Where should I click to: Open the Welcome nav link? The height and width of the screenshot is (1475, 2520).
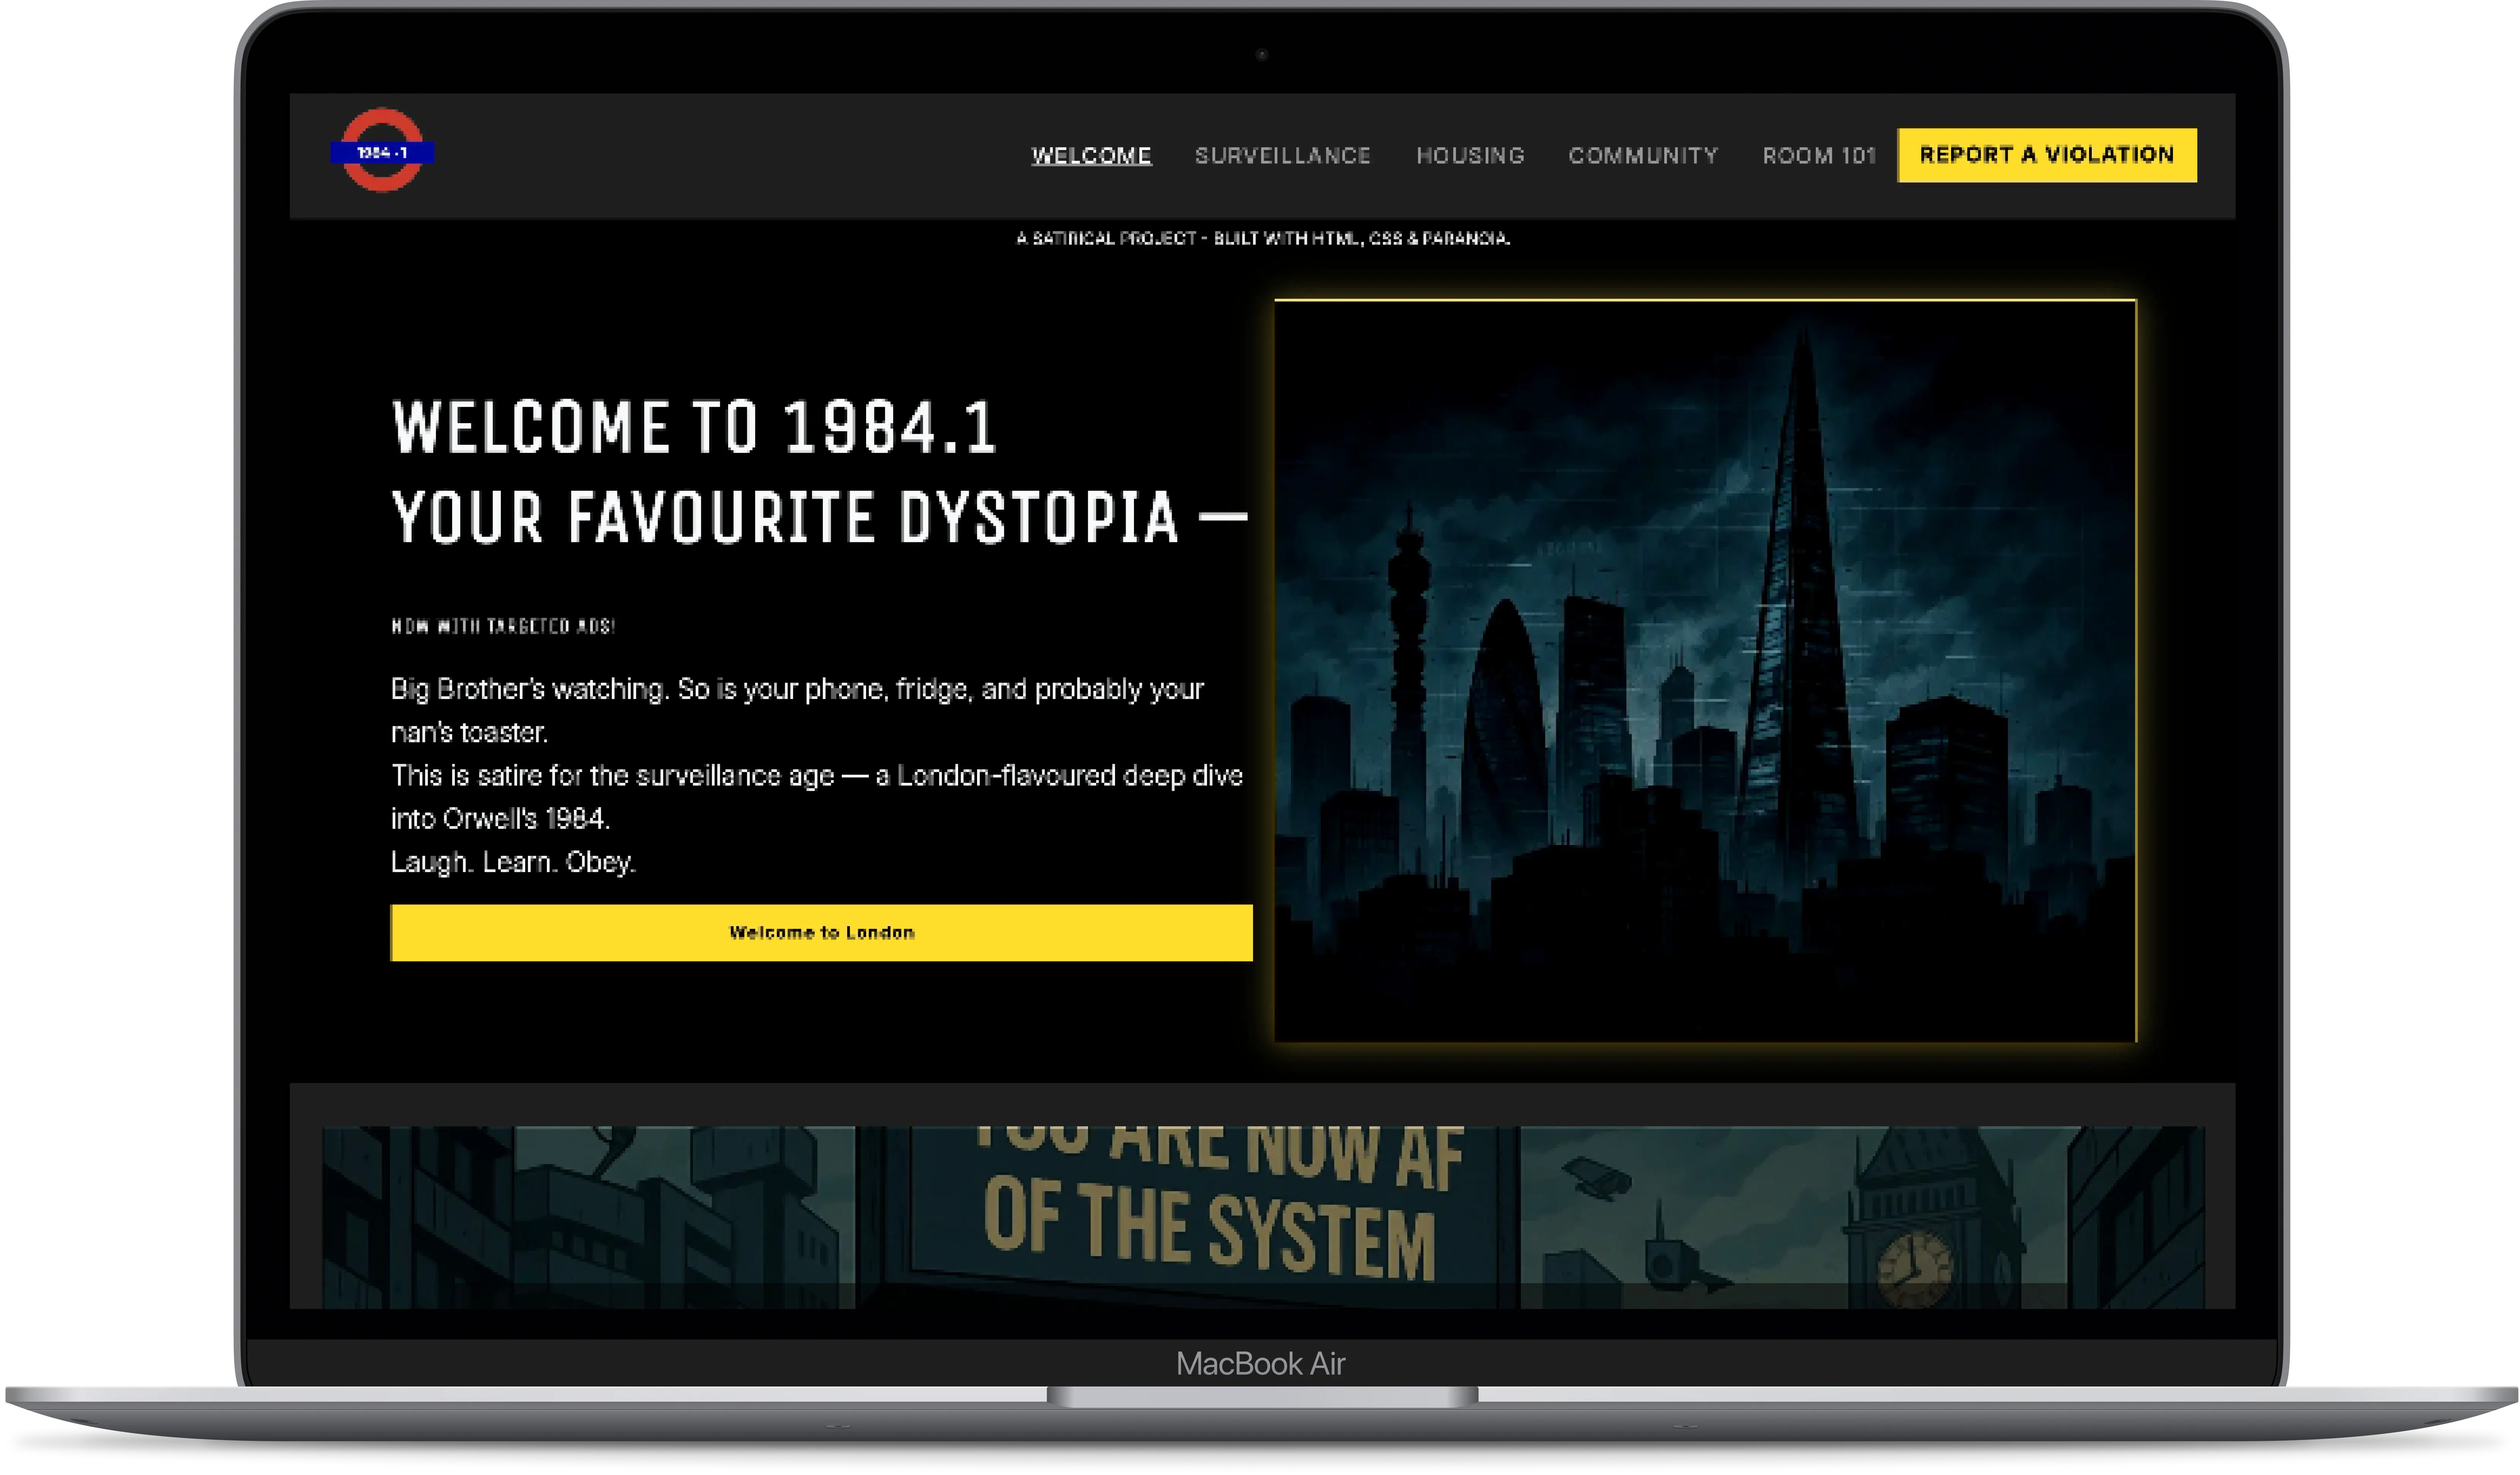(1091, 156)
